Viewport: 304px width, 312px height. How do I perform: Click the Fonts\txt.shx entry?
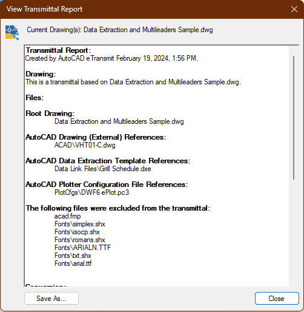point(73,256)
